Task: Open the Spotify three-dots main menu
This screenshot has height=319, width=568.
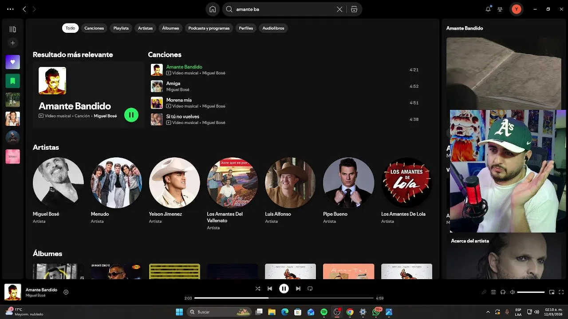Action: [10, 9]
